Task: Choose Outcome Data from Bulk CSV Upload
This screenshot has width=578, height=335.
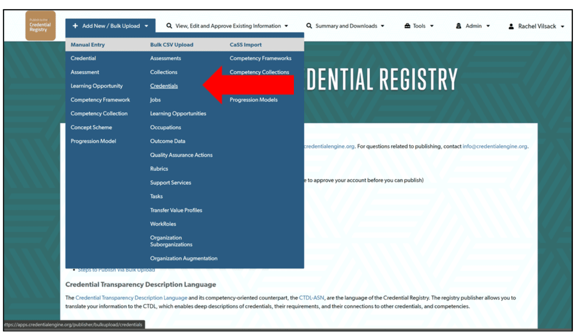Action: (167, 141)
